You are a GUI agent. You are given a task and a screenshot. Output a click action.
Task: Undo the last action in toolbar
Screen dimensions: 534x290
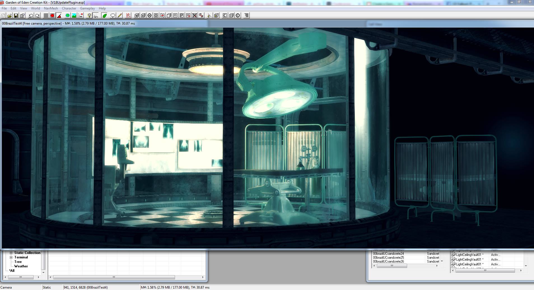[31, 15]
